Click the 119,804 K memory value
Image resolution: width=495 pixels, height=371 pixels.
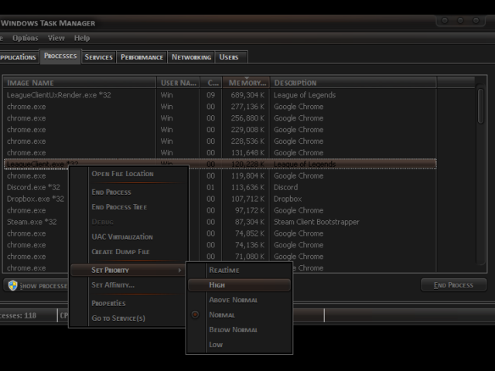pos(247,175)
